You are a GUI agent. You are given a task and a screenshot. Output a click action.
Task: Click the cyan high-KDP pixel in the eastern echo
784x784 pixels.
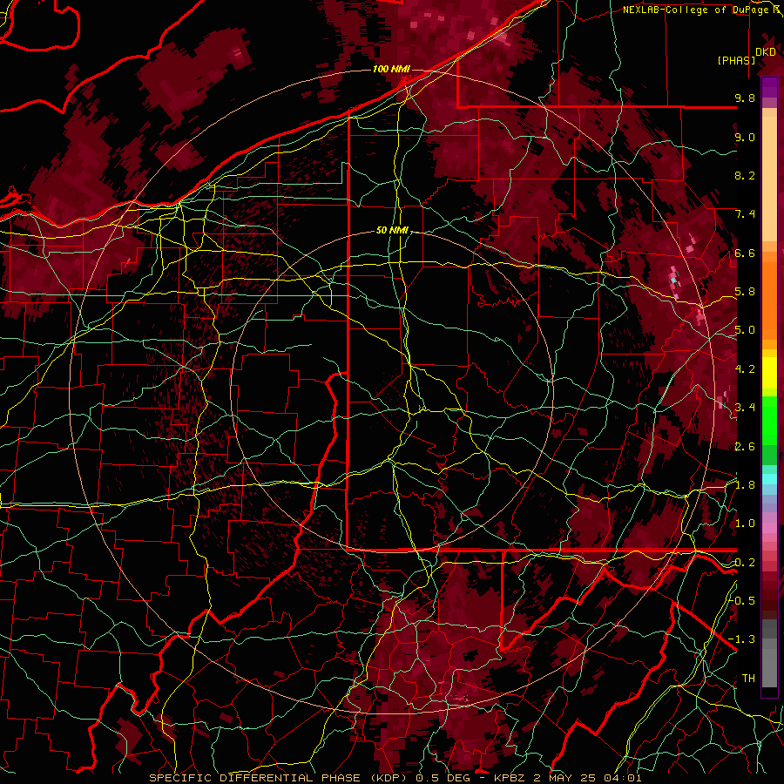[674, 280]
